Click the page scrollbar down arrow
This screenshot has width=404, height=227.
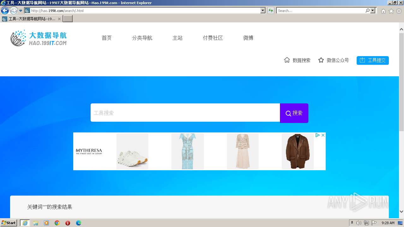tap(401, 212)
